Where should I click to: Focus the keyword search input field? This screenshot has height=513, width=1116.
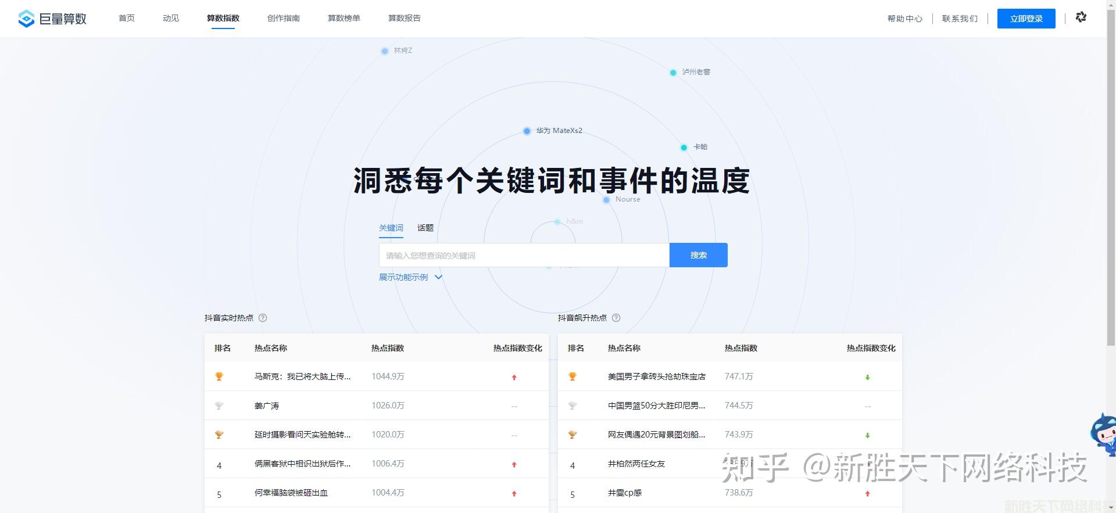click(x=524, y=255)
